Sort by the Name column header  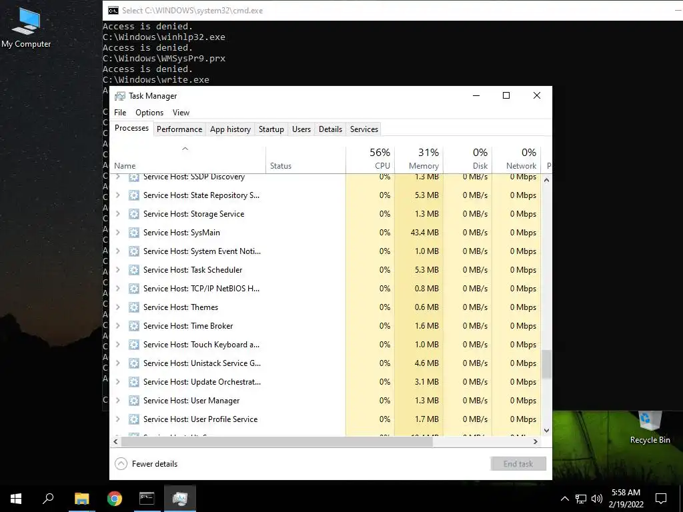[187, 159]
